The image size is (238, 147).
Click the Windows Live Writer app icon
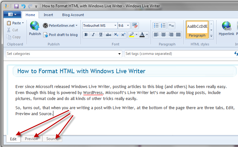[x=6, y=6]
